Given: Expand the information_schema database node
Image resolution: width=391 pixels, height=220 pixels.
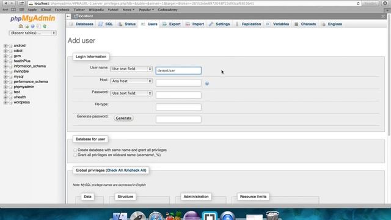Looking at the screenshot, I should (x=5, y=67).
